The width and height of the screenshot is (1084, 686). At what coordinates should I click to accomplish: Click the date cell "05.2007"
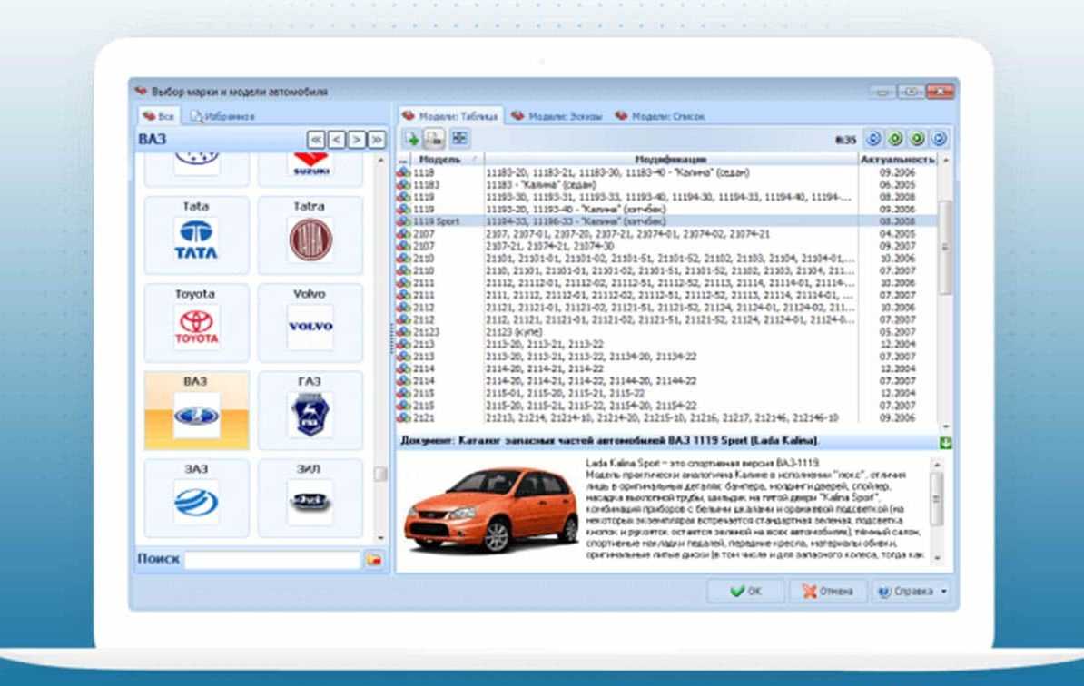tap(897, 332)
